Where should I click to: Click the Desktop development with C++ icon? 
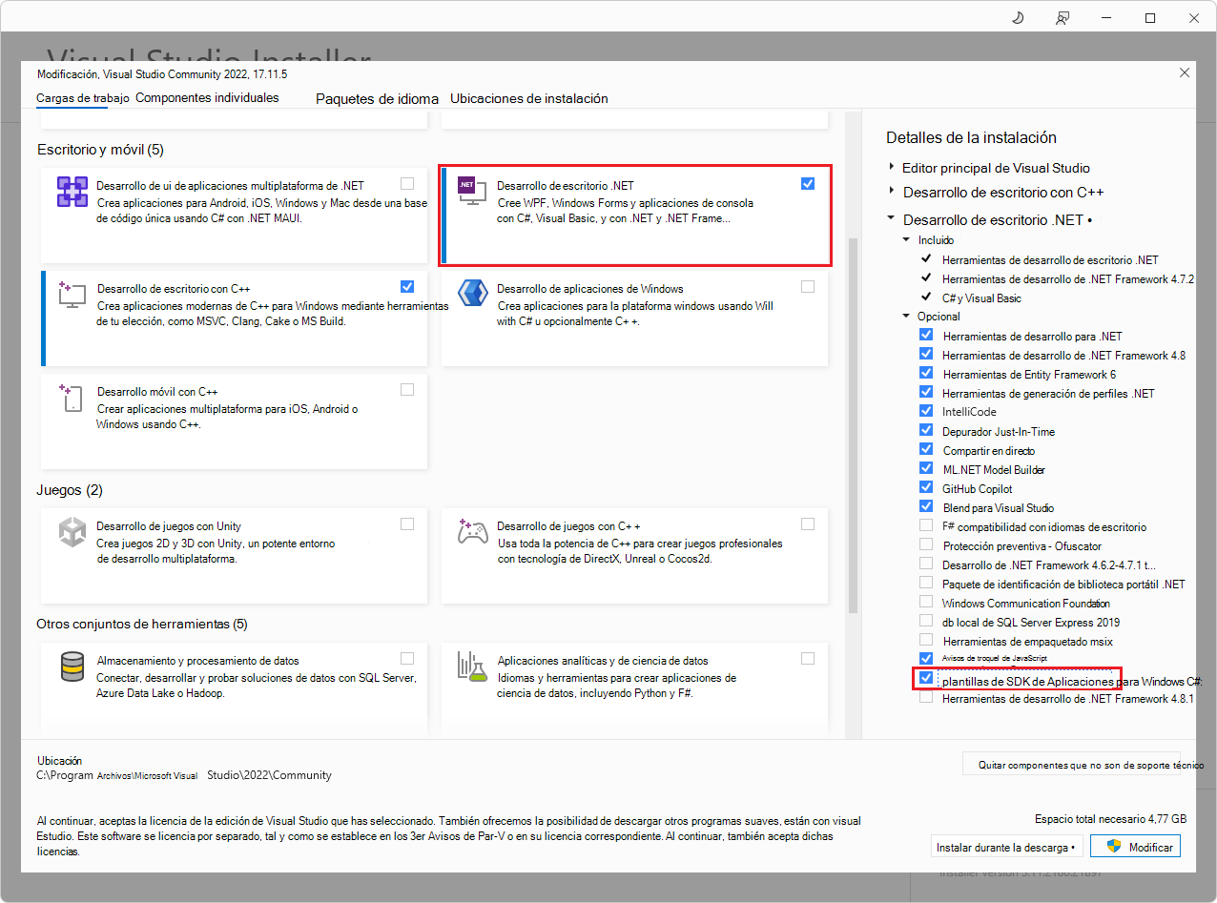(72, 294)
